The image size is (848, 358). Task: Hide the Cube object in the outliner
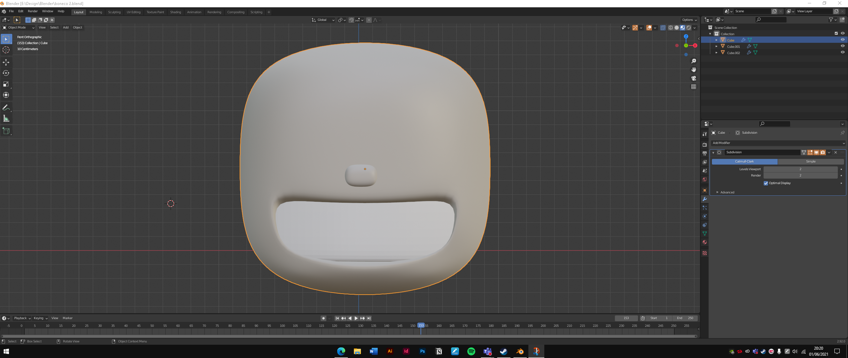tap(842, 40)
